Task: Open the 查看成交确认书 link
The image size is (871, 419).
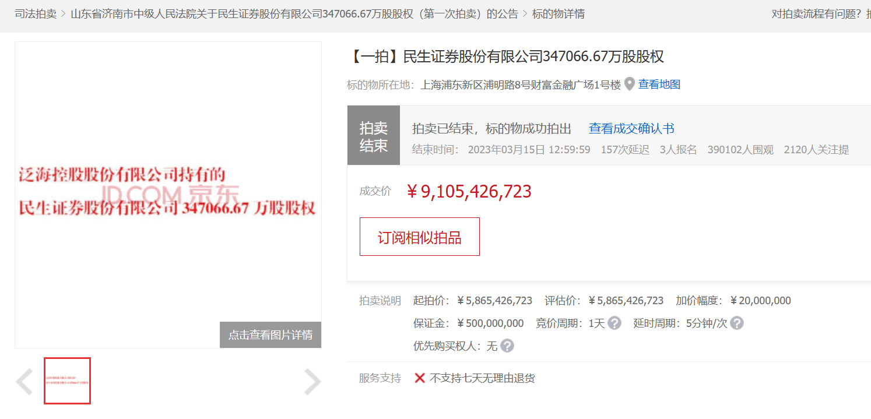Action: 631,129
